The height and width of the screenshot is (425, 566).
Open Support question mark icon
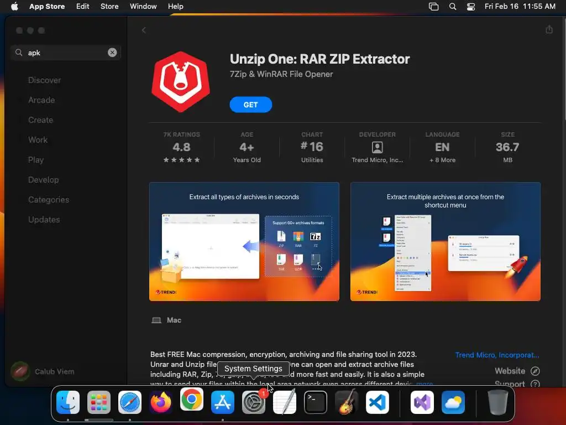535,384
